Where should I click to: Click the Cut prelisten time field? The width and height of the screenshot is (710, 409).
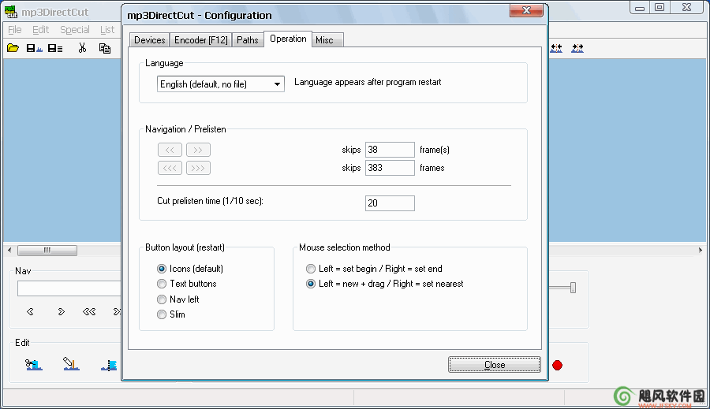pos(390,203)
